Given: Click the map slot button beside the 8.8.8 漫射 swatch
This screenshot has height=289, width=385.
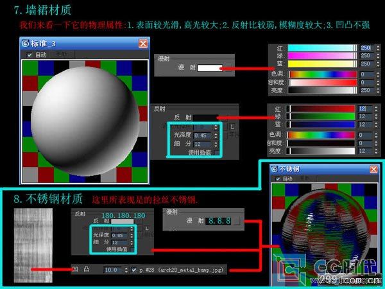Looking at the screenshot, I should tap(236, 221).
